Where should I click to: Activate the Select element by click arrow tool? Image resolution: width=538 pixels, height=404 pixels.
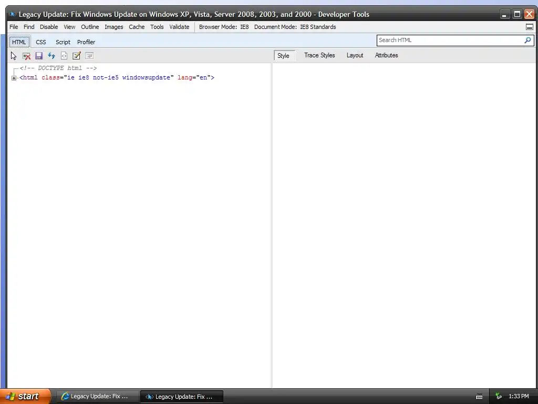click(13, 56)
